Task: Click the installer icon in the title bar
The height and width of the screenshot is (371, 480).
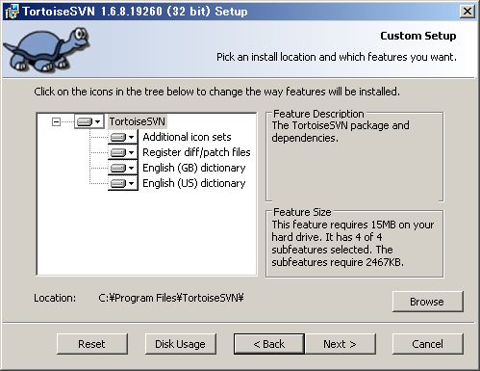Action: tap(12, 12)
